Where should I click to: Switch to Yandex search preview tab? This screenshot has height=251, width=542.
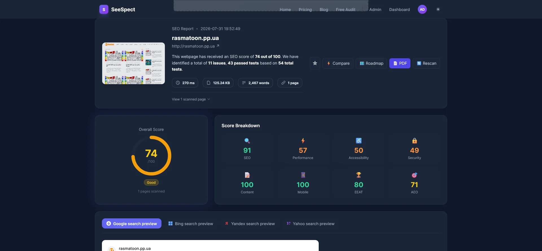250,223
